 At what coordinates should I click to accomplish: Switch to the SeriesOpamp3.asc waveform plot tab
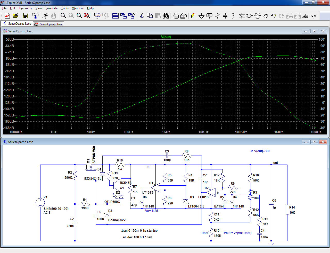[49, 24]
